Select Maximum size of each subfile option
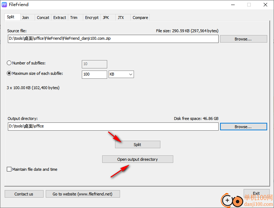This screenshot has width=274, height=208. point(35,73)
